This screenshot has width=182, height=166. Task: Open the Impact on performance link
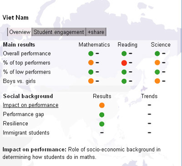pyautogui.click(x=30, y=105)
